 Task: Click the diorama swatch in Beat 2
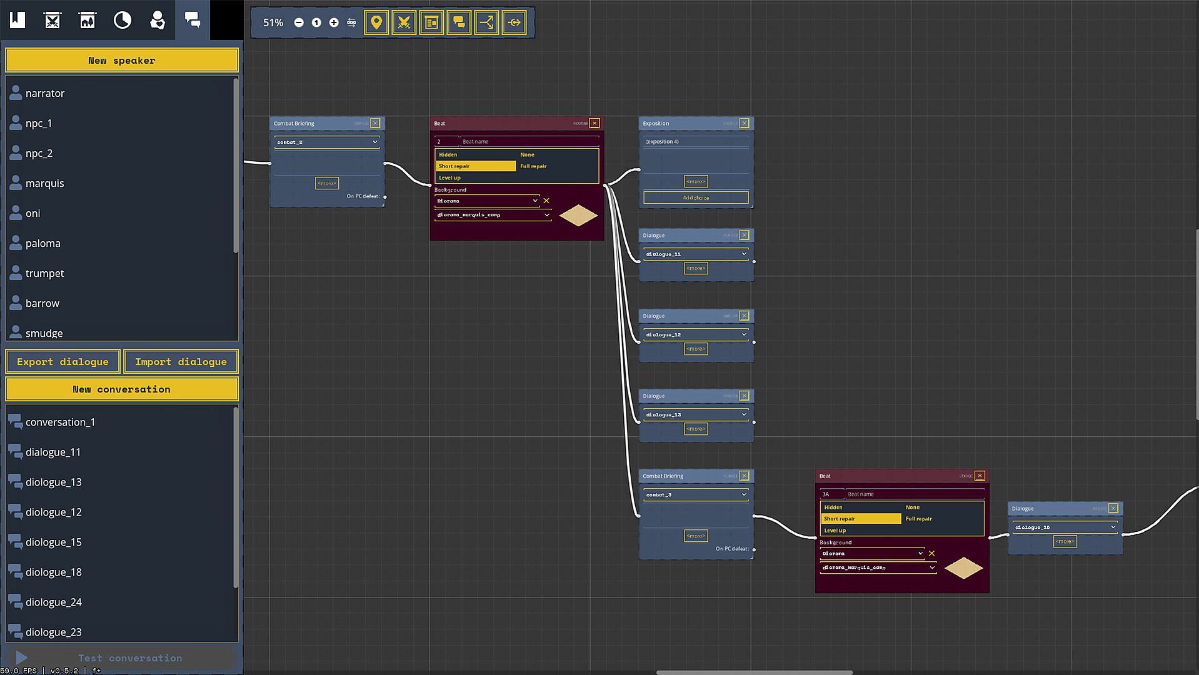578,215
